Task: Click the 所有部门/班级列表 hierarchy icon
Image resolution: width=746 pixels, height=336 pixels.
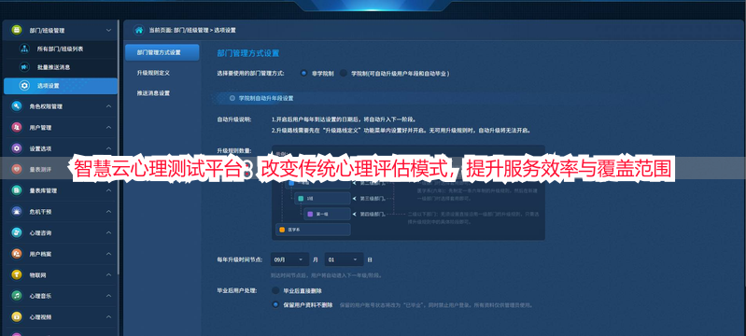Action: click(x=23, y=49)
